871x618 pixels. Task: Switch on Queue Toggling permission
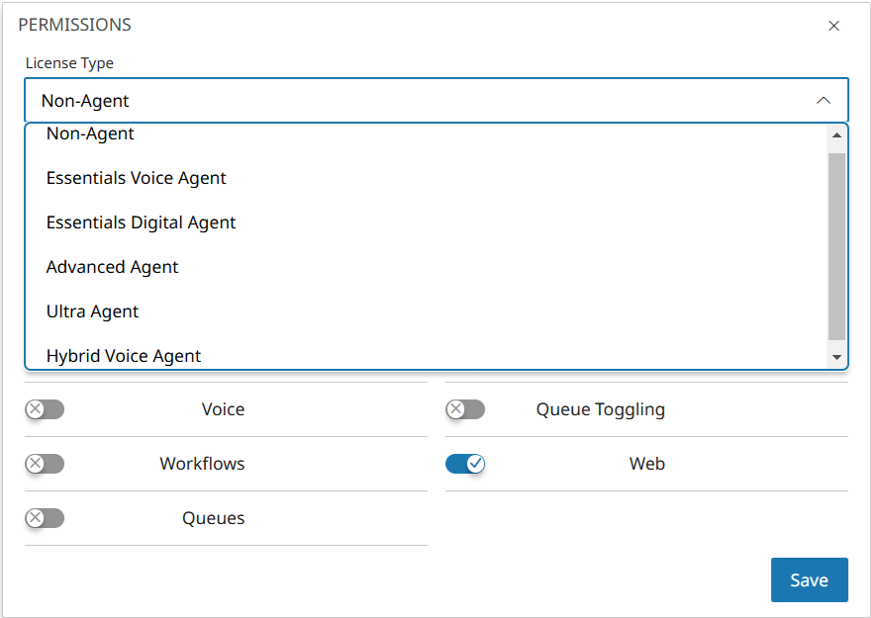pos(465,409)
